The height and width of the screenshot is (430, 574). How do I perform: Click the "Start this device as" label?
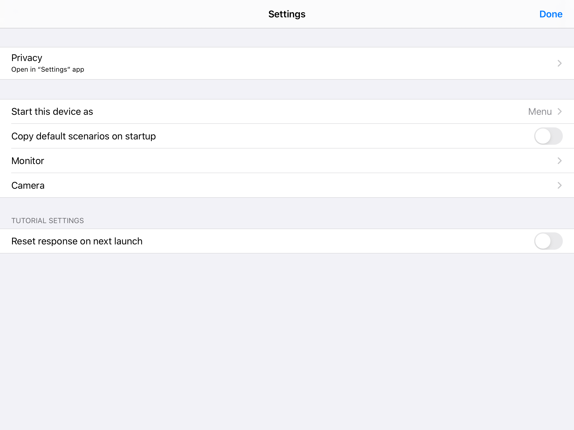tap(52, 111)
